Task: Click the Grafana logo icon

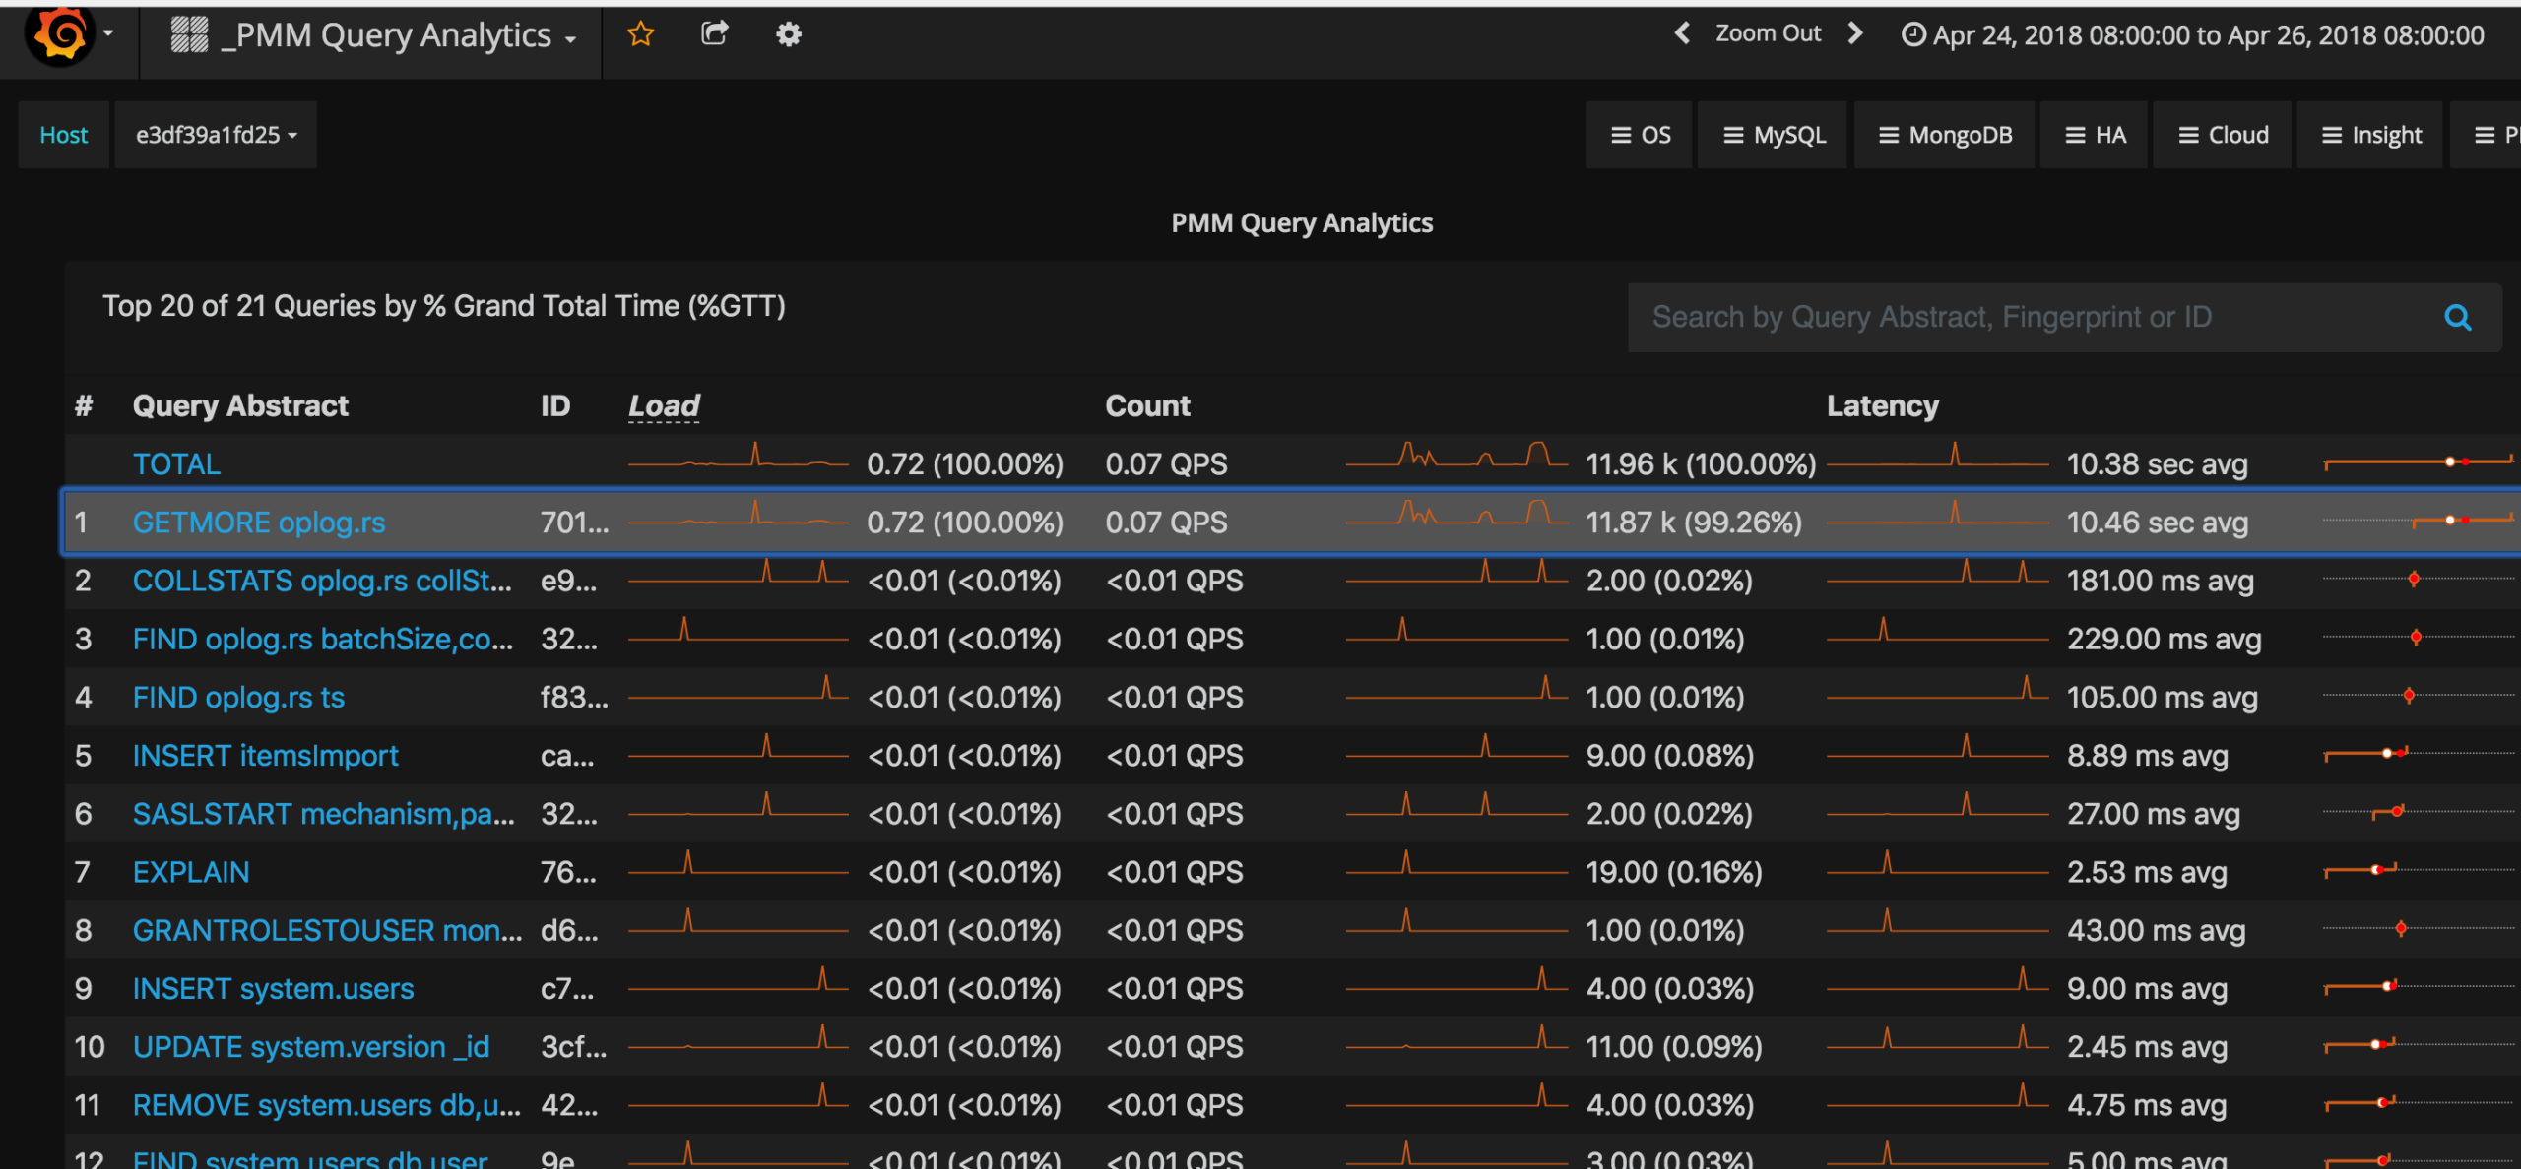Action: click(x=61, y=35)
